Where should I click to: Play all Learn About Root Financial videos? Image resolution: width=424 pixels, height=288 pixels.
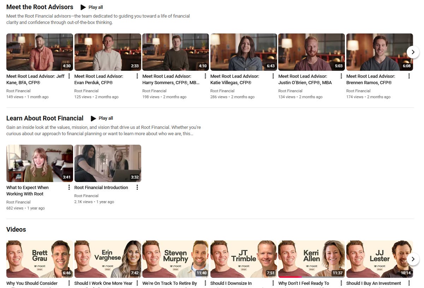102,118
